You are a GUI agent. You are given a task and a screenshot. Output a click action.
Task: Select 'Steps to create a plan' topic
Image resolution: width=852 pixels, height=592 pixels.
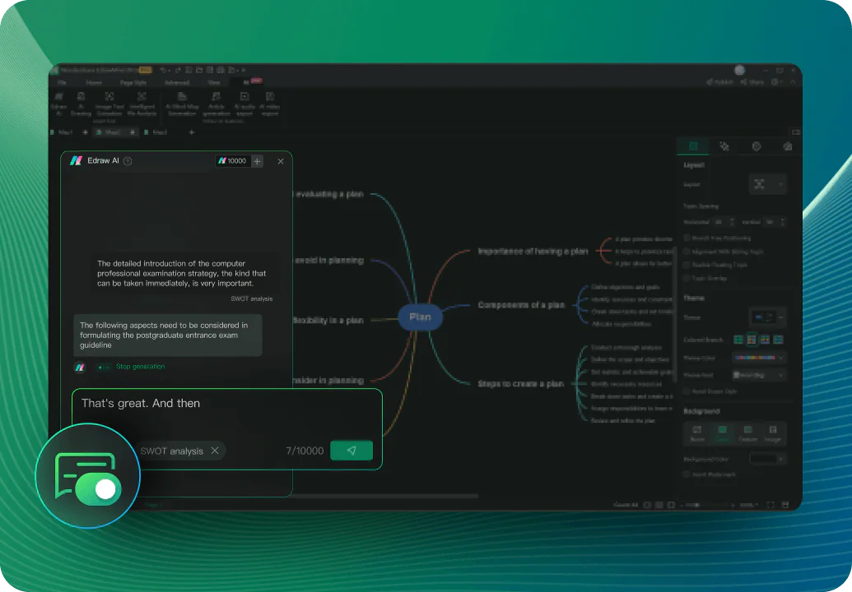pyautogui.click(x=520, y=384)
